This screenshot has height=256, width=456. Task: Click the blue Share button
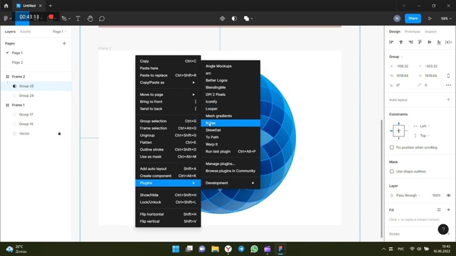tap(413, 19)
